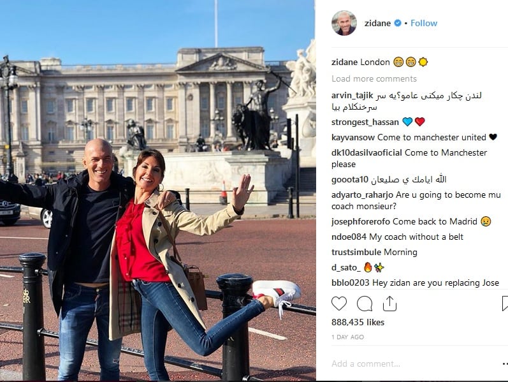Open dk10dasilvaoficial's profile
508x382 pixels.
(366, 152)
